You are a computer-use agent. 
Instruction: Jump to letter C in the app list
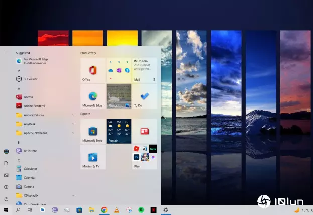(x=19, y=161)
